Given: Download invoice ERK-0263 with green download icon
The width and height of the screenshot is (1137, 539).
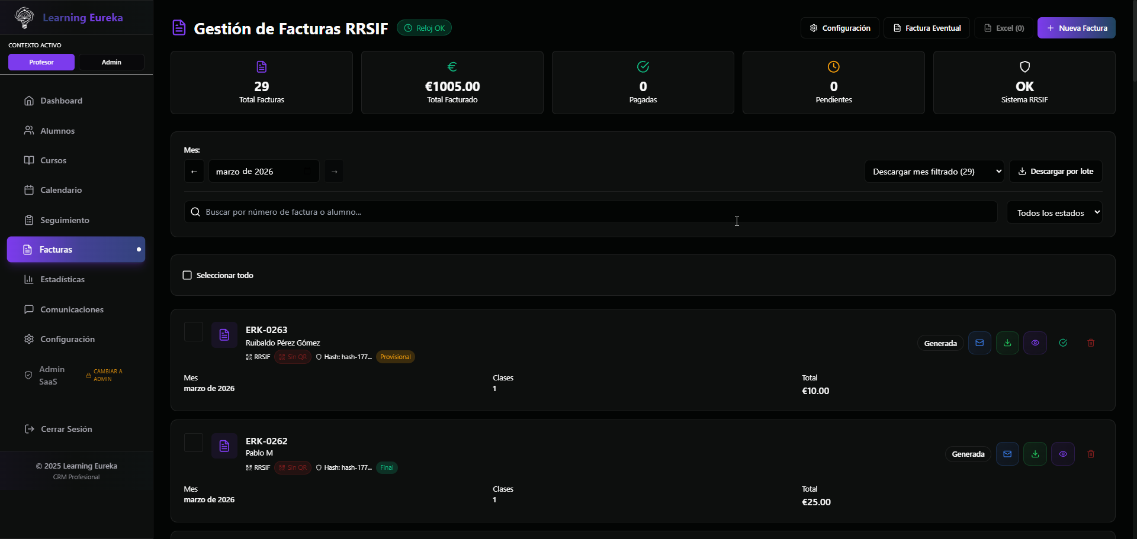Looking at the screenshot, I should (1007, 343).
